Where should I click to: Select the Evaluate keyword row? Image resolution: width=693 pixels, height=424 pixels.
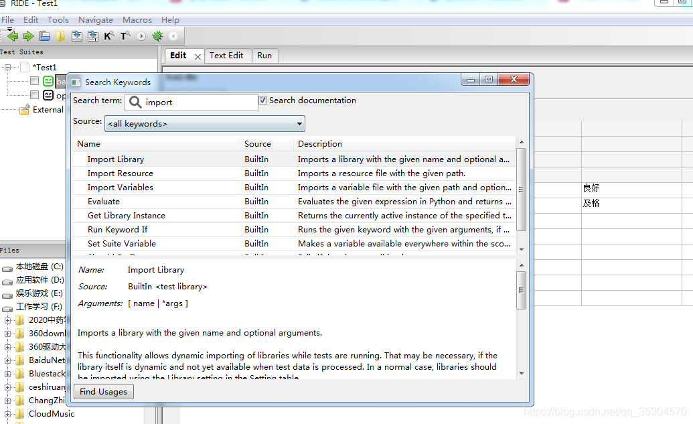(x=295, y=202)
